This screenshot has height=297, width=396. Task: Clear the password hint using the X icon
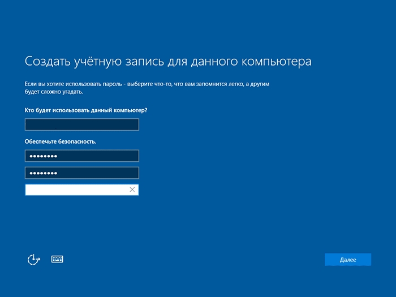pyautogui.click(x=132, y=190)
